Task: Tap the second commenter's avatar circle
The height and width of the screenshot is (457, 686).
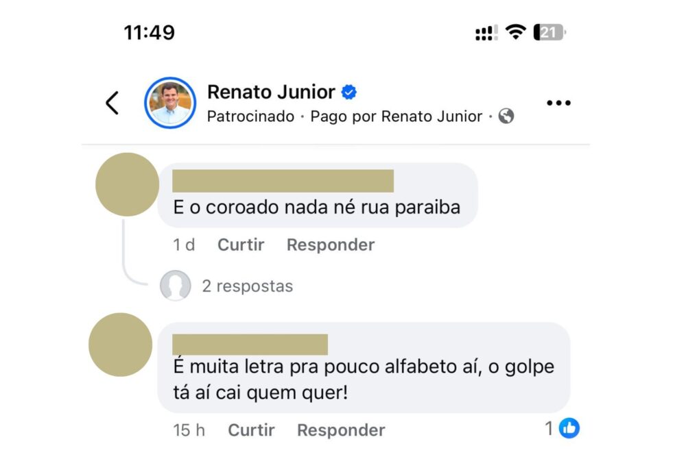Action: tap(121, 345)
